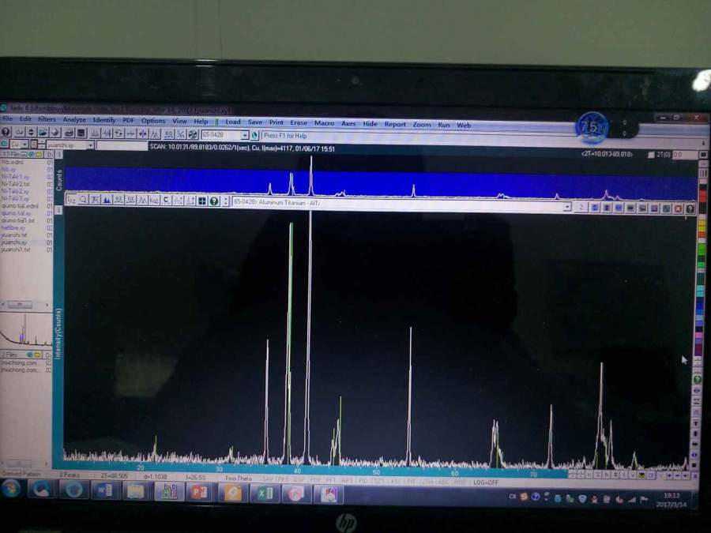Click the find peaks icon in main toolbar

[96, 133]
